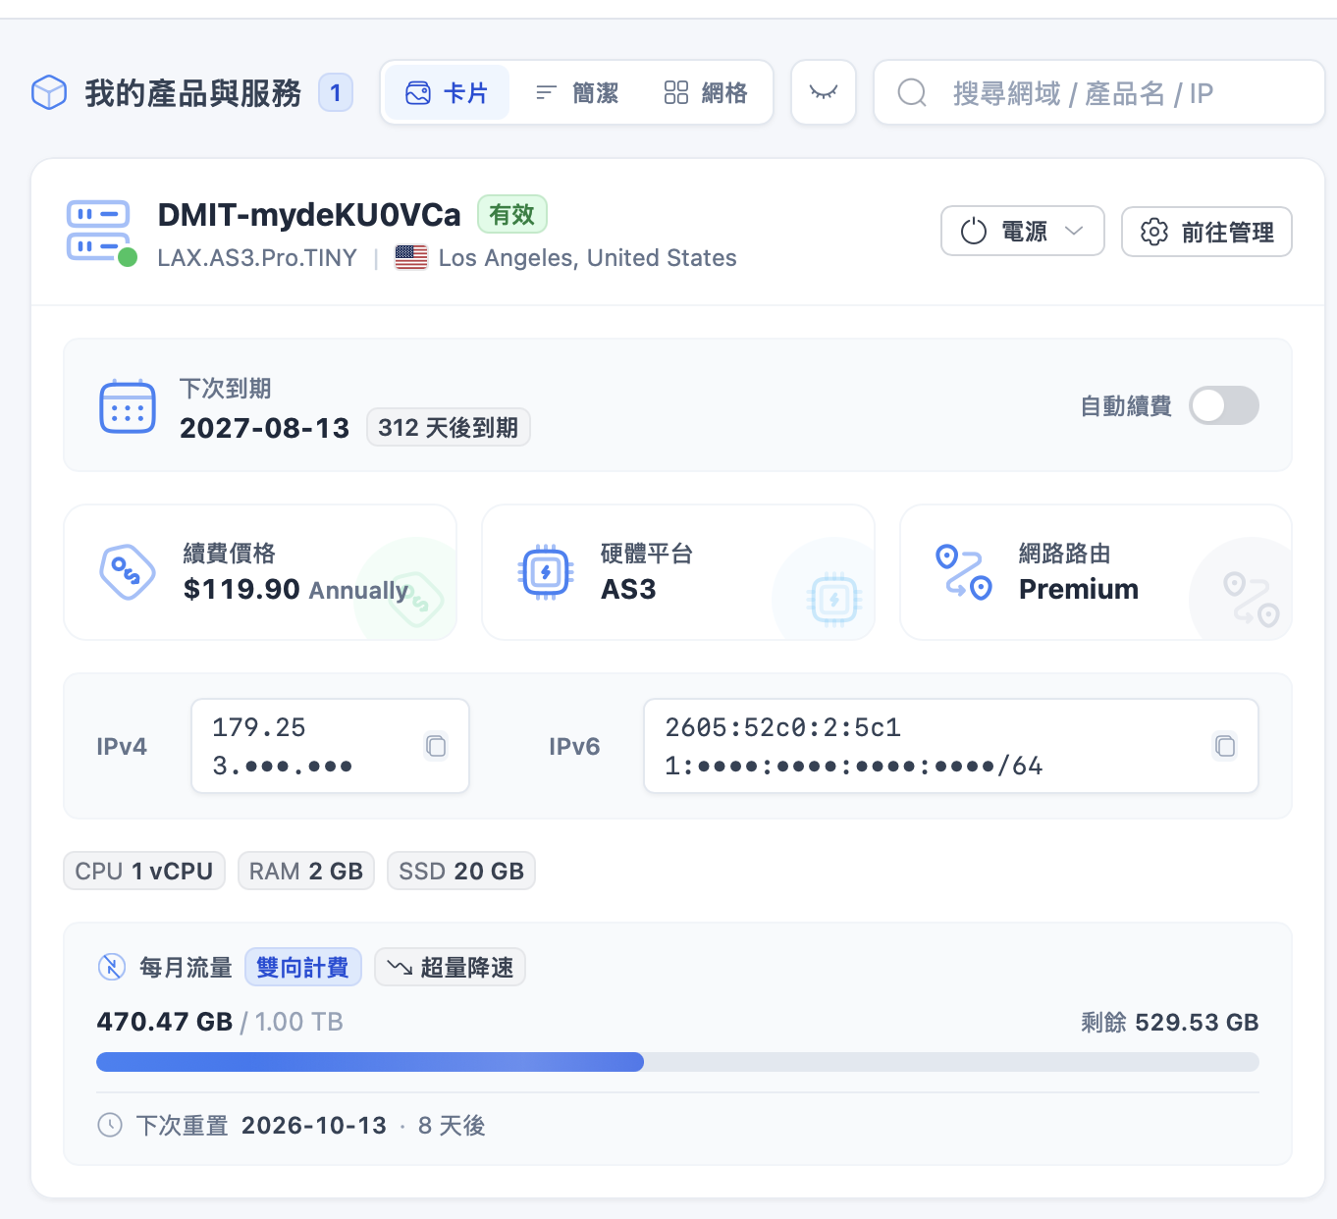
Task: Click the RAM 2 GB spec chip
Action: [306, 871]
